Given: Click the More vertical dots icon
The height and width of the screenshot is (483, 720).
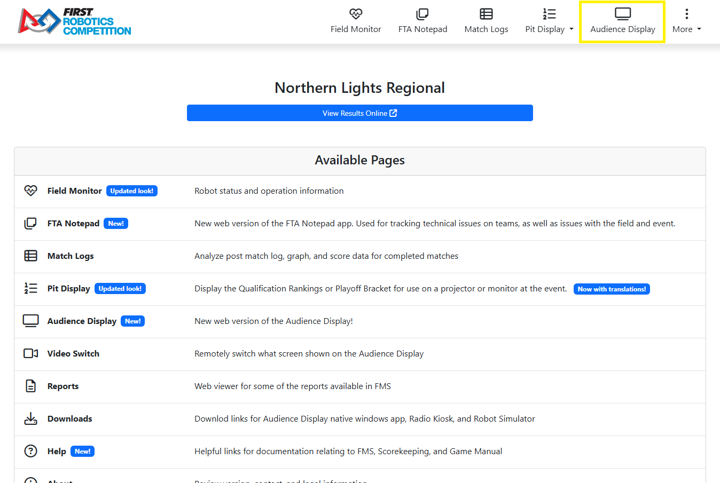Looking at the screenshot, I should [x=687, y=14].
